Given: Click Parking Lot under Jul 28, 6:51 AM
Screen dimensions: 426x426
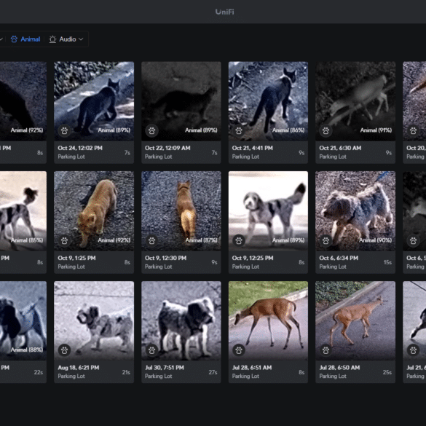Looking at the screenshot, I should pos(245,376).
